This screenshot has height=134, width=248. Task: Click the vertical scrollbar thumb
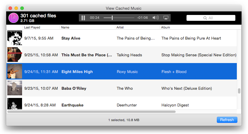pyautogui.click(x=239, y=91)
